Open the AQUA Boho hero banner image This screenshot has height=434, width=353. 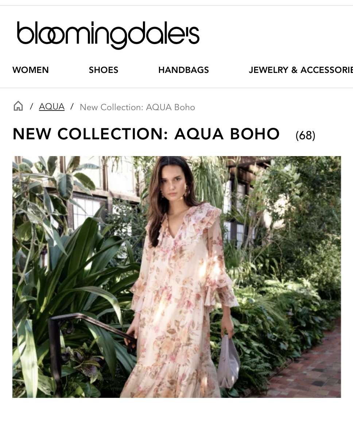[176, 277]
